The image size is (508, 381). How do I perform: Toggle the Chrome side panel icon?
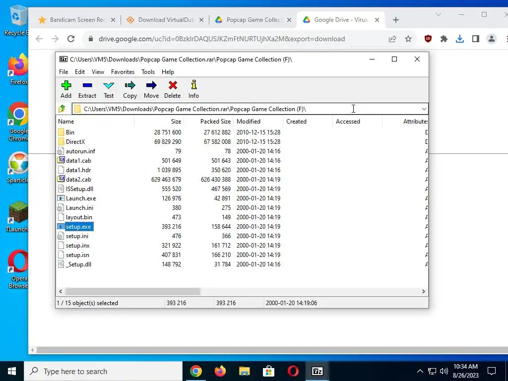pyautogui.click(x=476, y=39)
